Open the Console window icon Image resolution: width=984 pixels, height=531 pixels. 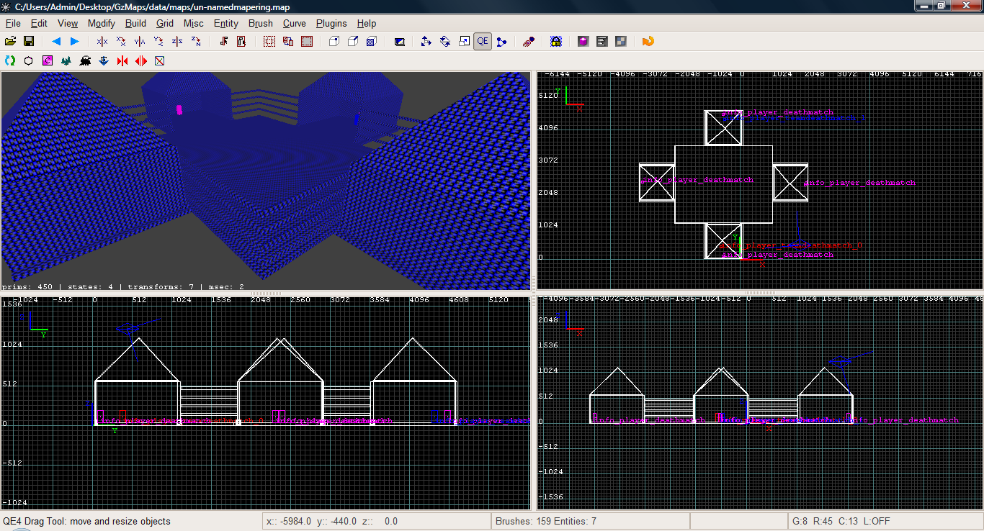point(602,42)
